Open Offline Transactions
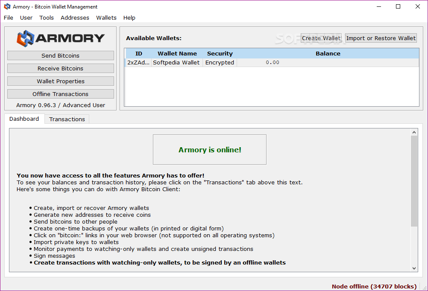Viewport: 428px width, 291px height. pos(61,94)
